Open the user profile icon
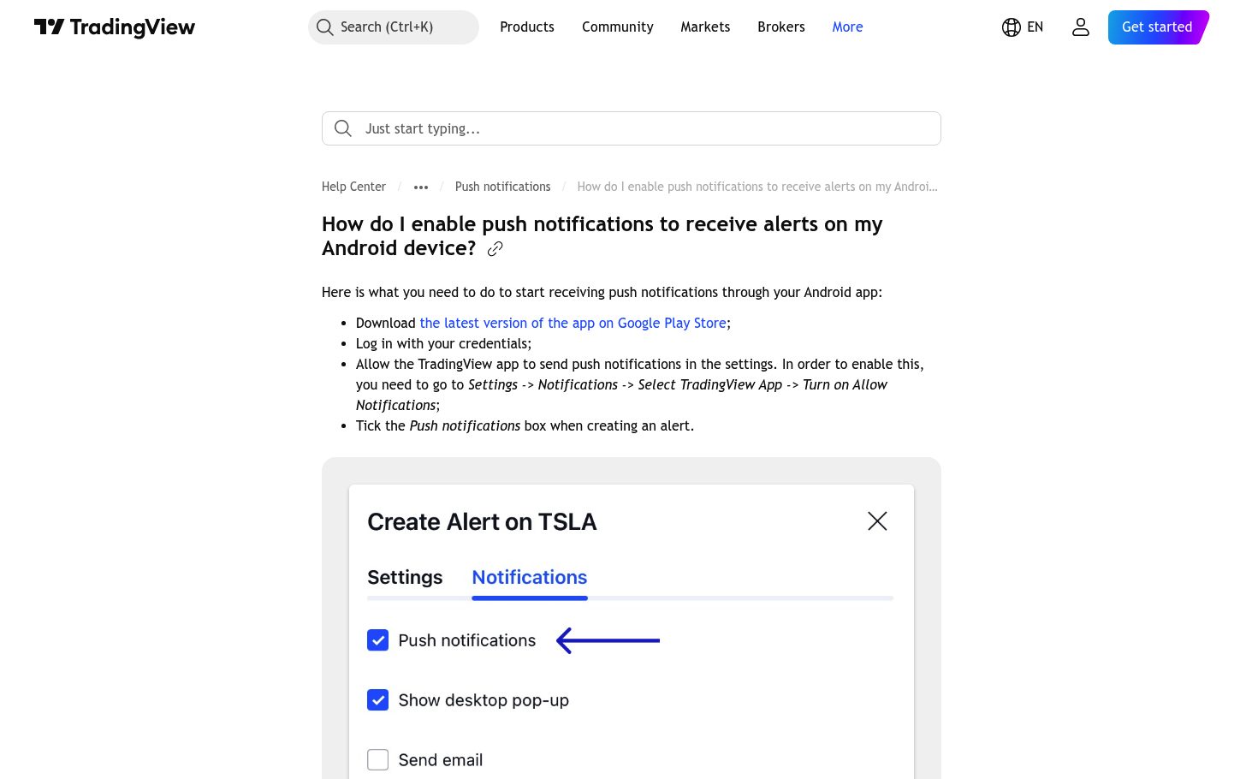1246x779 pixels. point(1081,27)
